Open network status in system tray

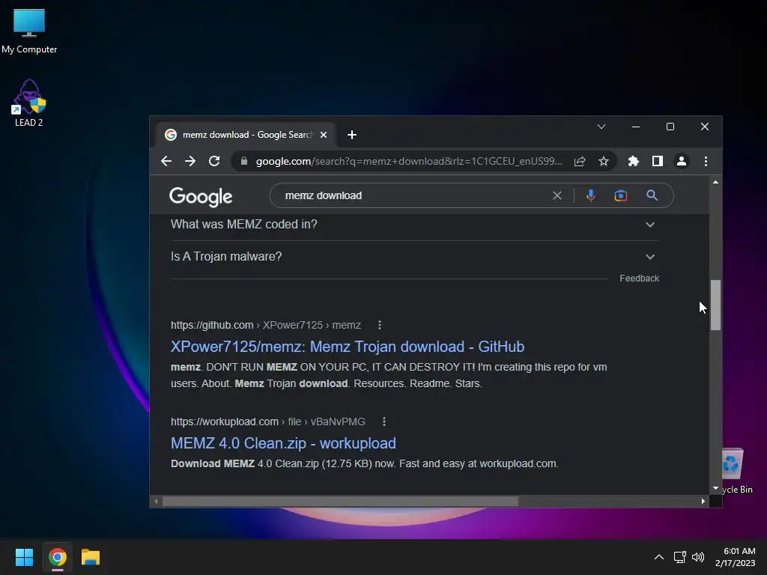[679, 557]
